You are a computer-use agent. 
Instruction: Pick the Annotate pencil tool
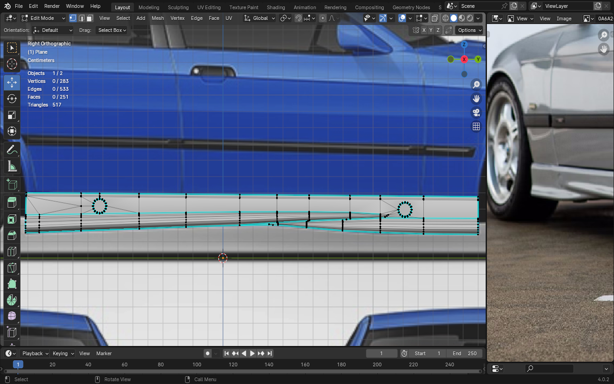point(12,150)
